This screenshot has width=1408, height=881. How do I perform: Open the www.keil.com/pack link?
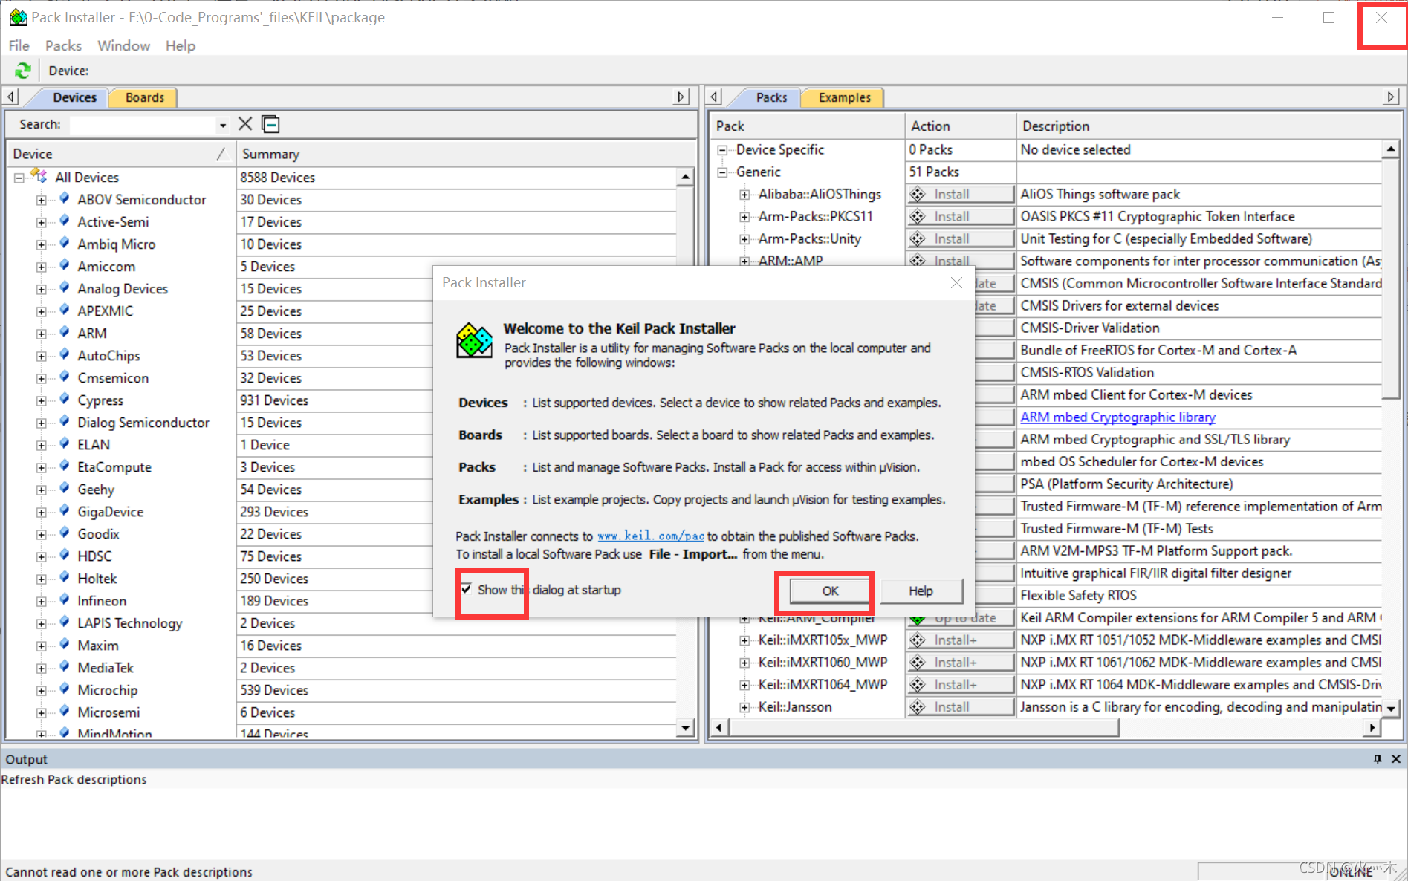(x=650, y=536)
